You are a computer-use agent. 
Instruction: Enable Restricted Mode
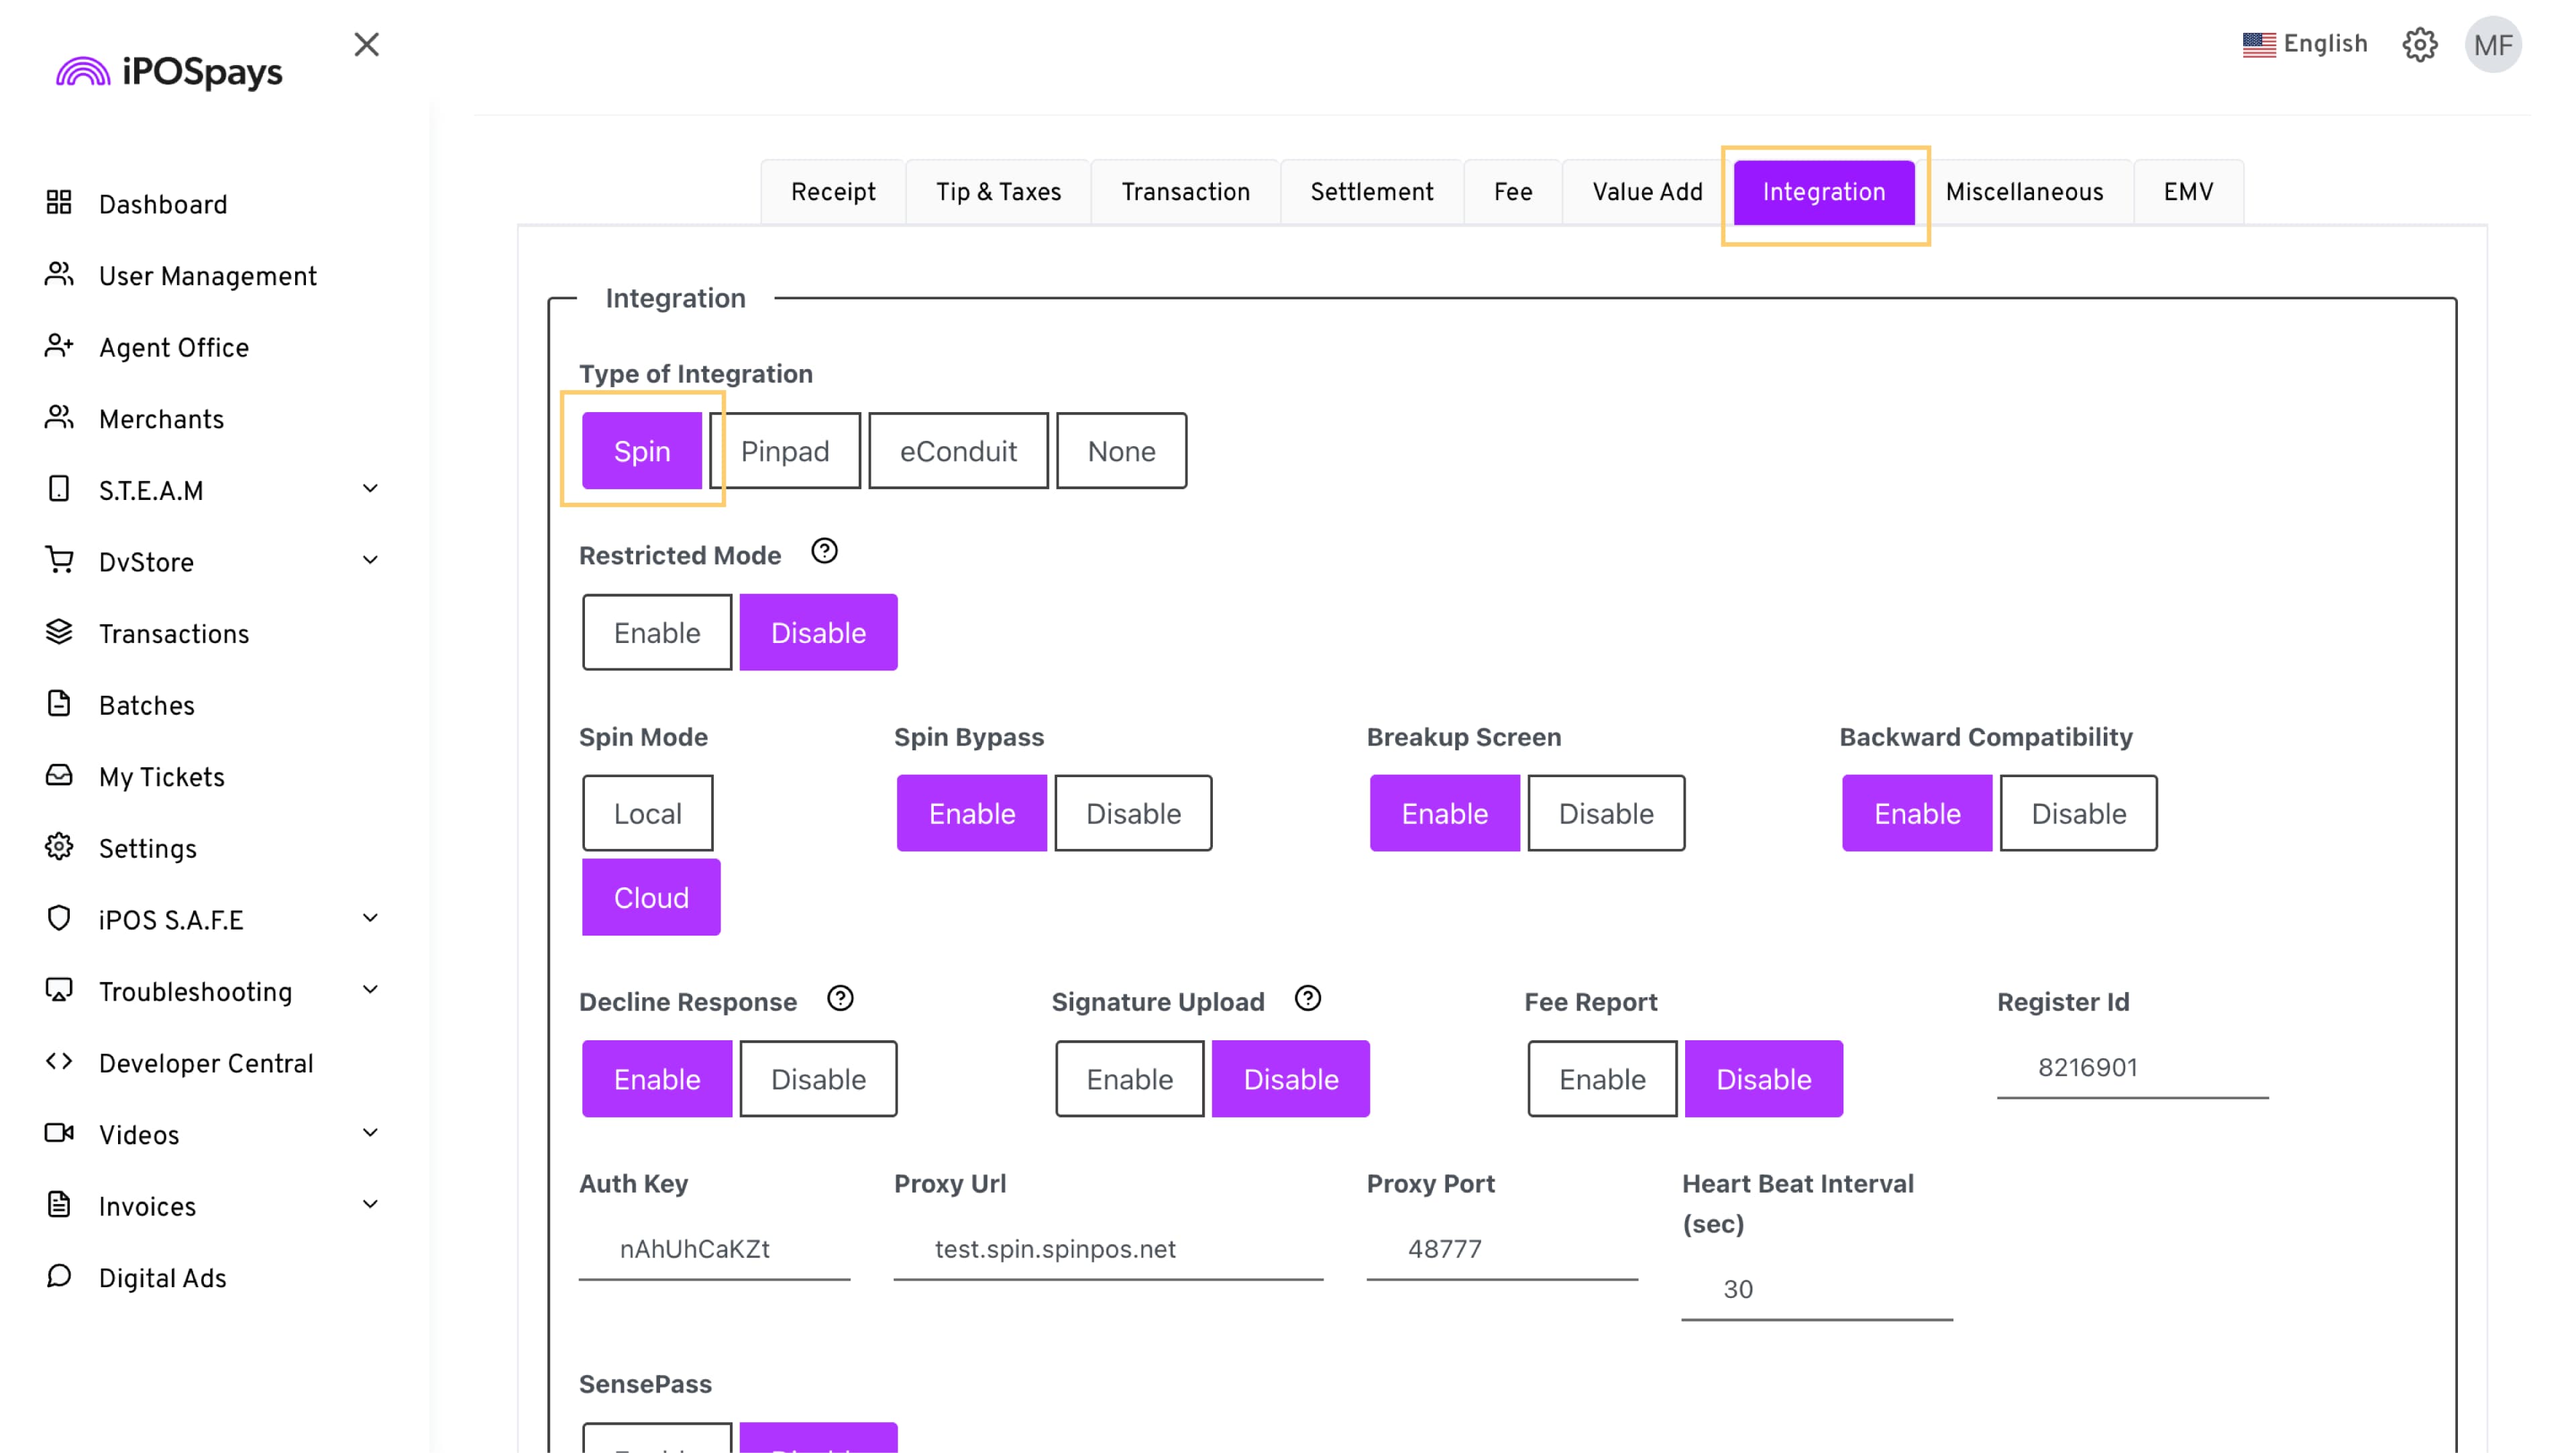click(x=657, y=632)
